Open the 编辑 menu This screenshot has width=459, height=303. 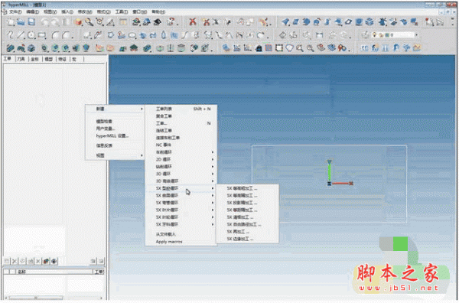coord(32,11)
